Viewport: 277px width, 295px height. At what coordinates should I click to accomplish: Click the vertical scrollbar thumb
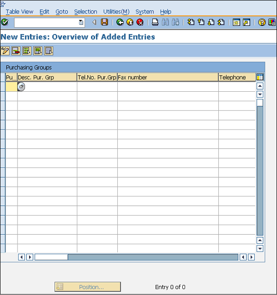260,103
